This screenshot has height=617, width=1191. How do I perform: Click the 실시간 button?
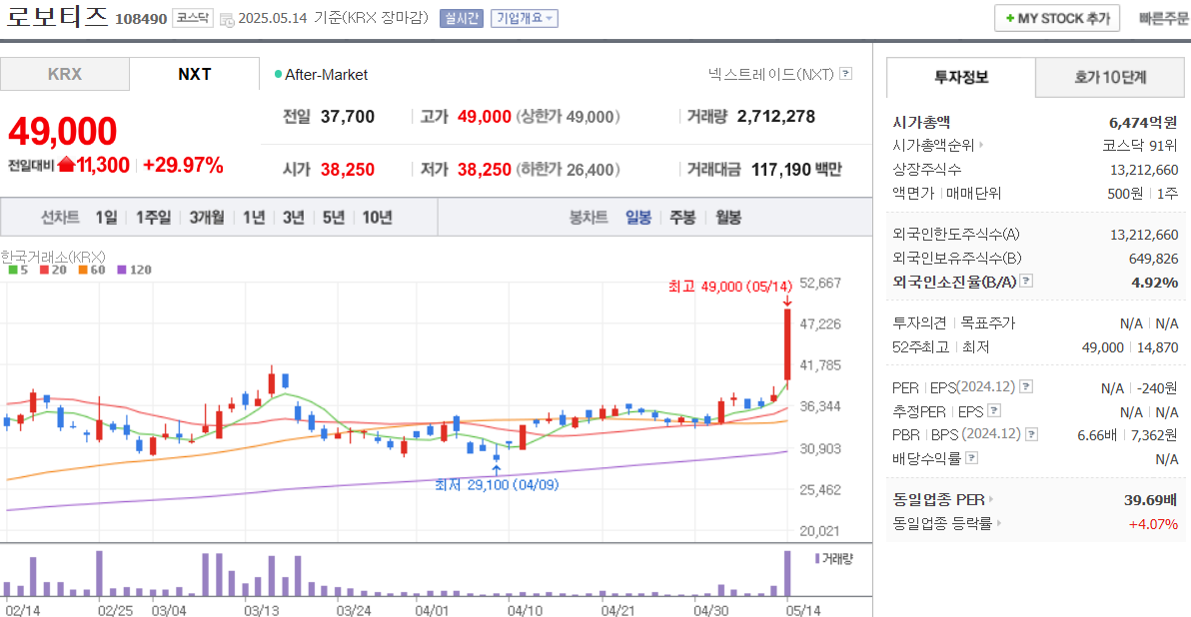pos(461,18)
